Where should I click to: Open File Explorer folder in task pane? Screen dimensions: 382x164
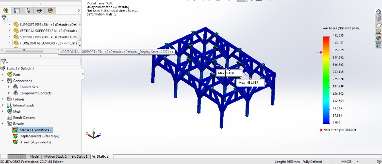(378, 25)
